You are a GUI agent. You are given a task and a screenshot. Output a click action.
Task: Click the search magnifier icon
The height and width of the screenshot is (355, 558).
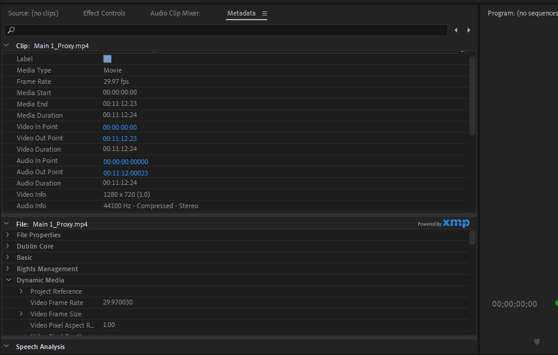(x=12, y=30)
